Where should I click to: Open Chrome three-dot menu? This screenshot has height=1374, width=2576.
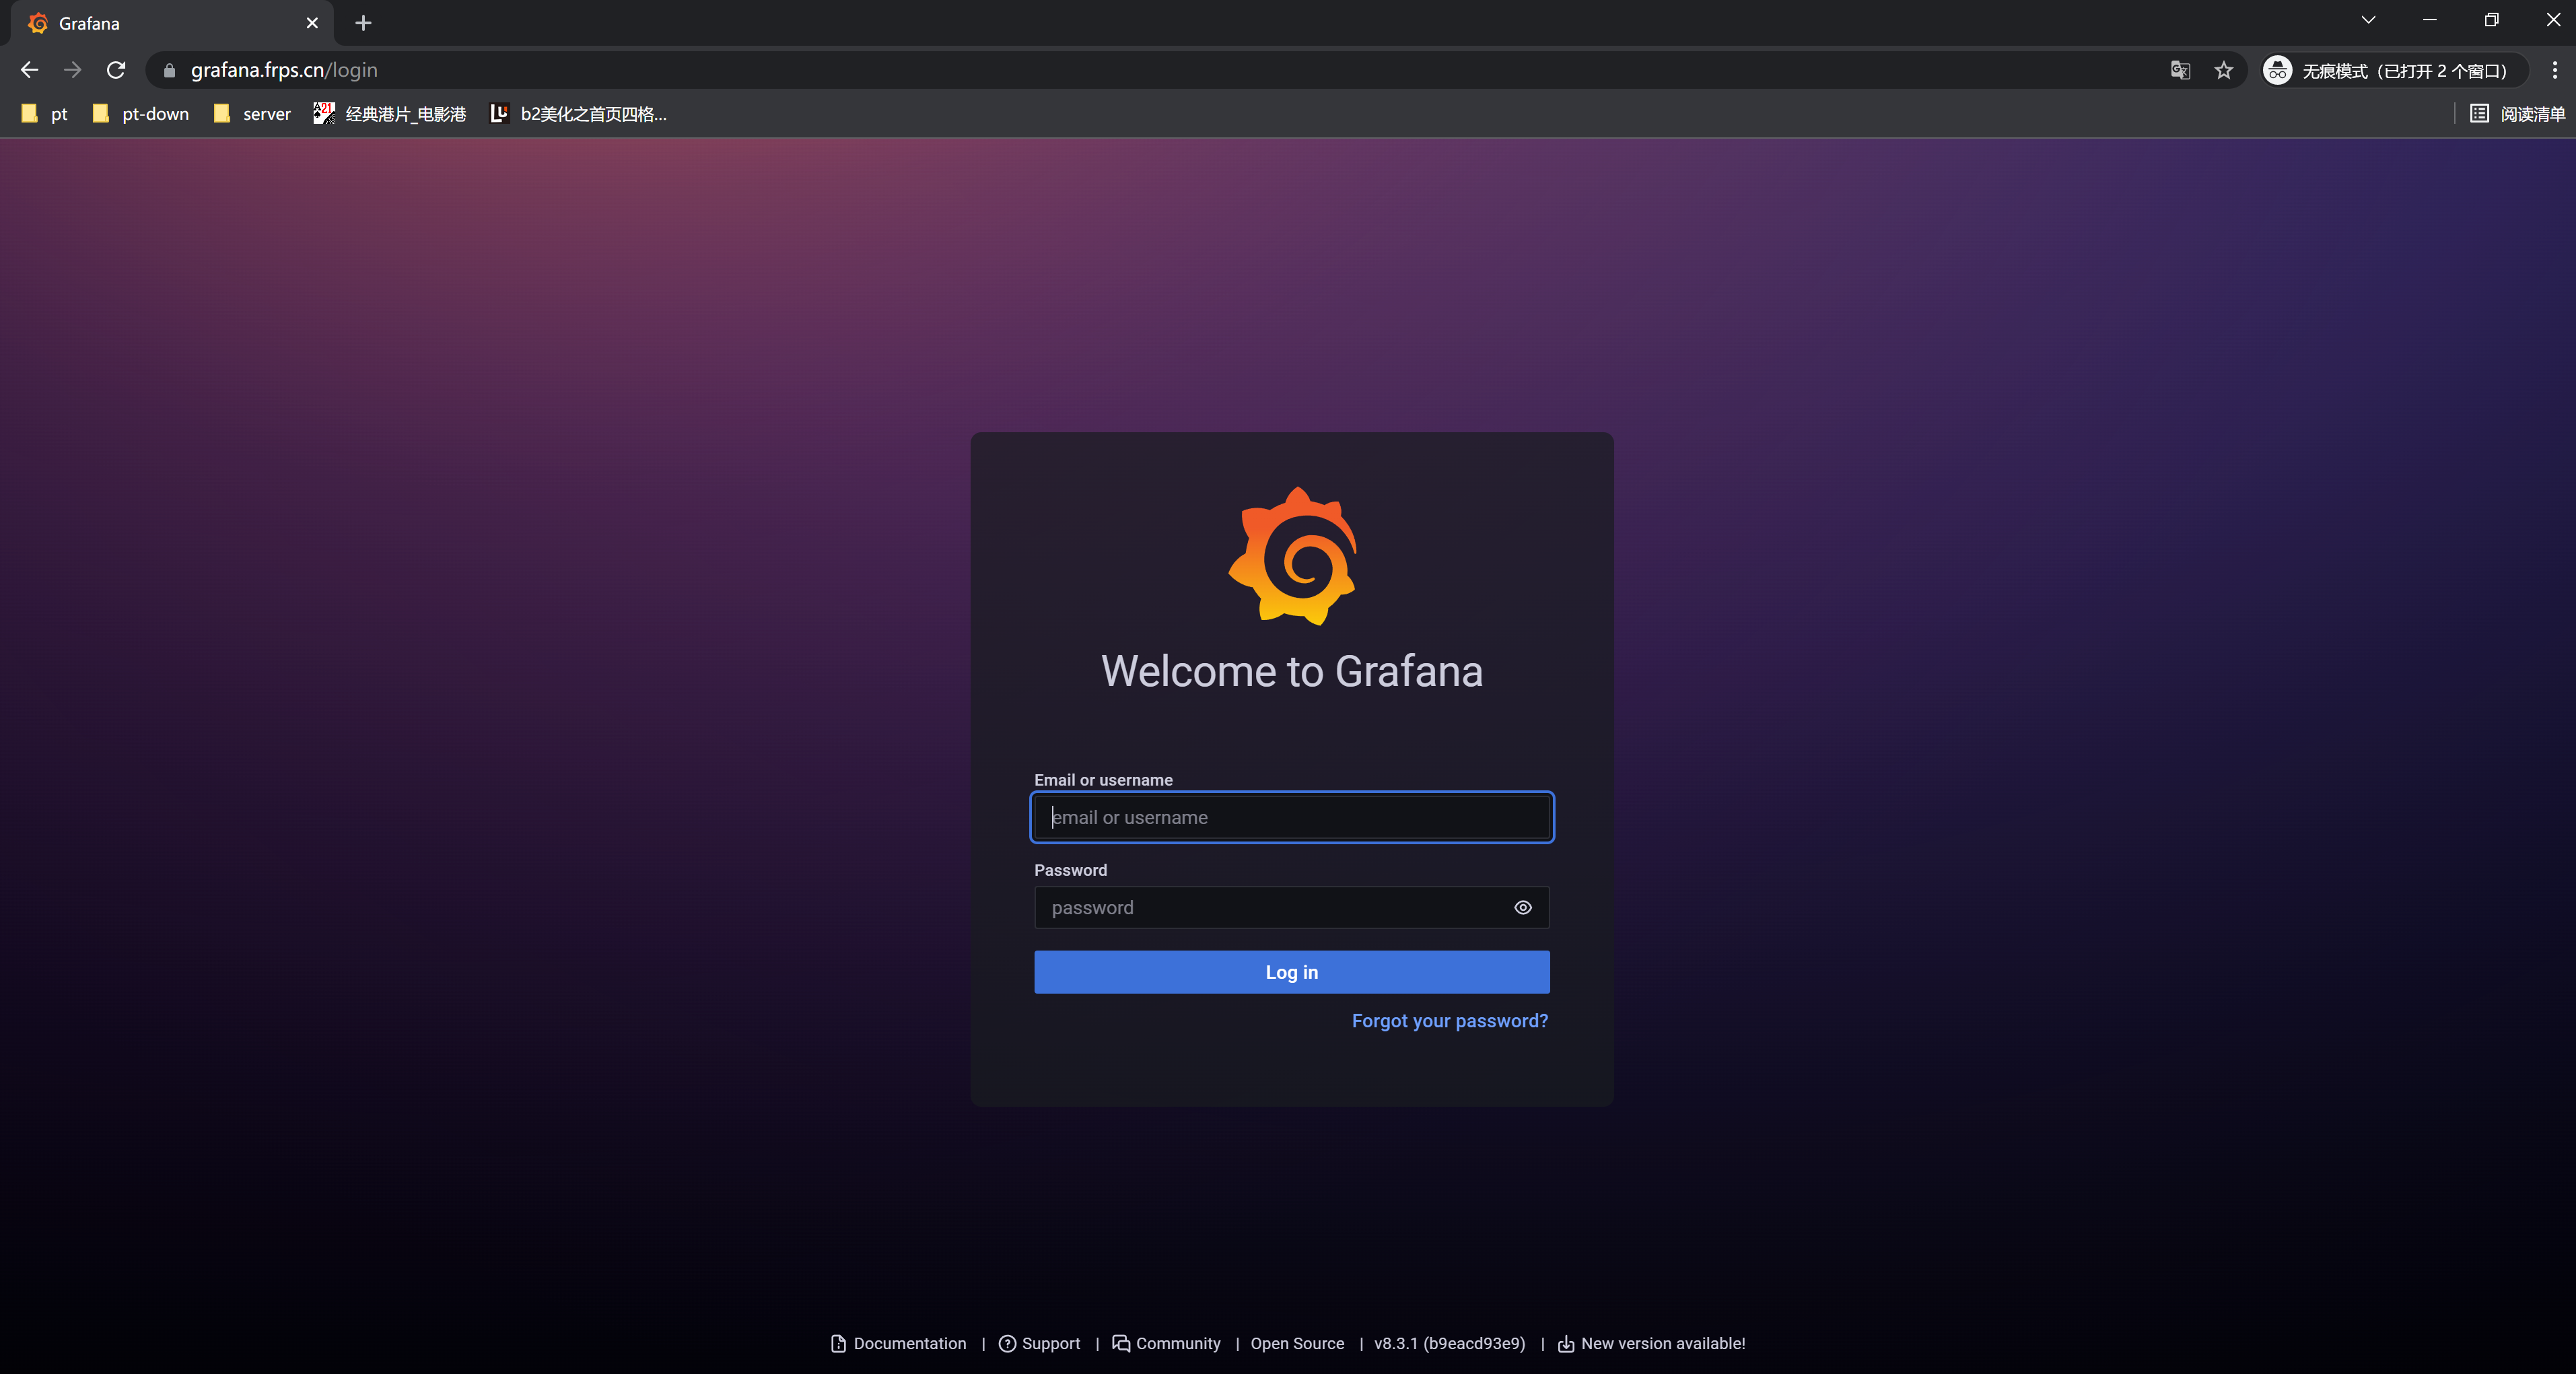tap(2554, 70)
